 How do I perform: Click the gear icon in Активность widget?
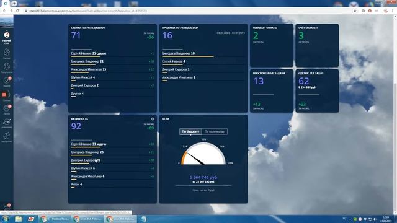(153, 119)
